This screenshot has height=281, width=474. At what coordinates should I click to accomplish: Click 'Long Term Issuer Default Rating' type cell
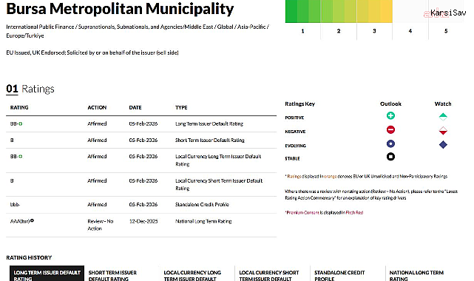[209, 124]
